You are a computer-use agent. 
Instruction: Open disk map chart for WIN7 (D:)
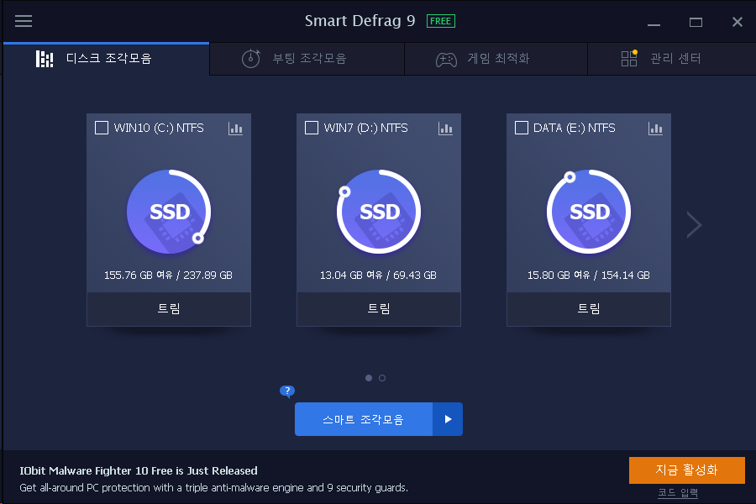[445, 129]
